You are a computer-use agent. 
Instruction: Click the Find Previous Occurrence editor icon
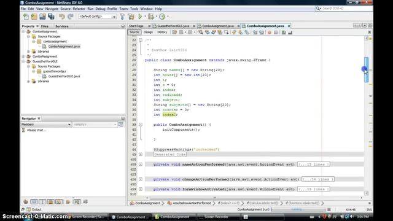[x=207, y=33]
